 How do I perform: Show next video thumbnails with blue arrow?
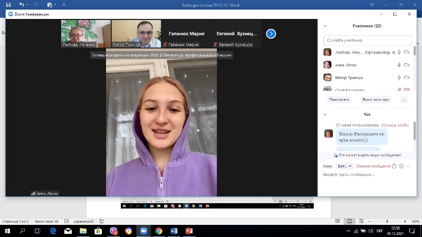click(x=271, y=34)
